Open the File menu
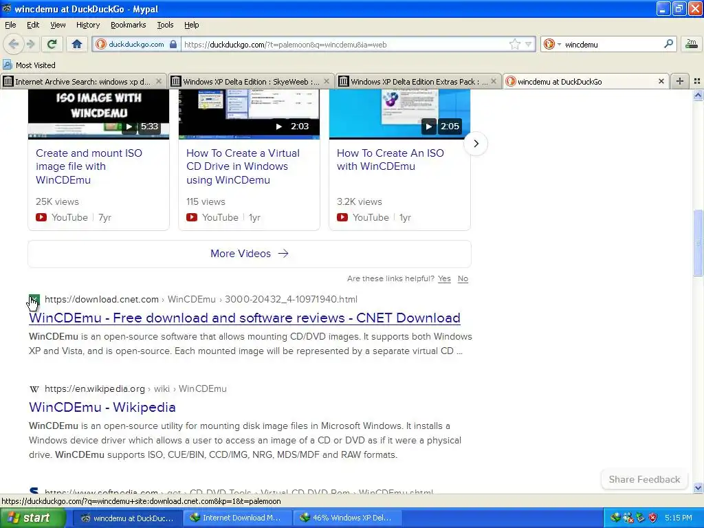Image resolution: width=704 pixels, height=528 pixels. point(10,25)
